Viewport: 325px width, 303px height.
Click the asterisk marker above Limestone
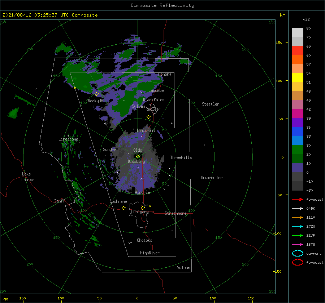pos(68,136)
